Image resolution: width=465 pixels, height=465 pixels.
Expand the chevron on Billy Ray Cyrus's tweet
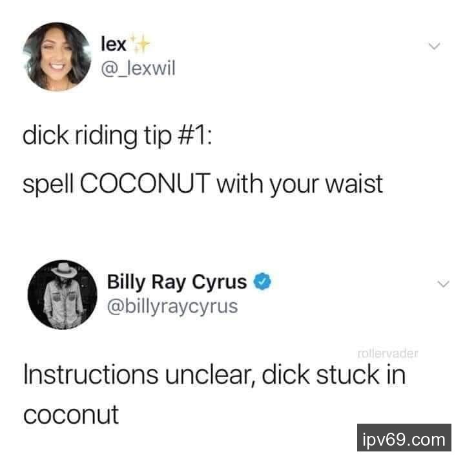(443, 284)
